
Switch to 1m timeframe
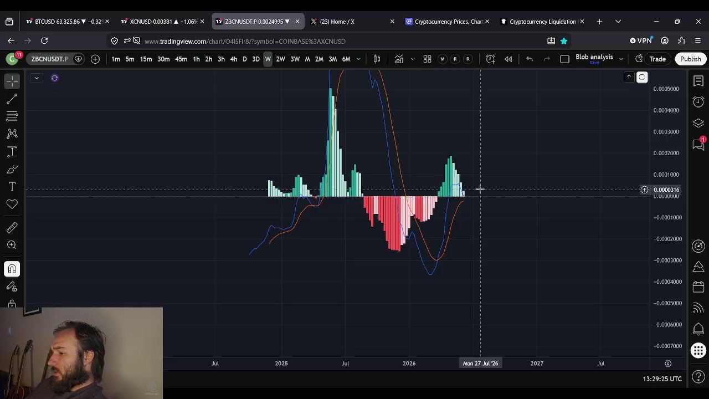pos(116,59)
